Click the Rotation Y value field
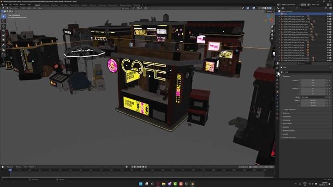Image resolution: width=333 pixels, height=187 pixels. pos(313,91)
